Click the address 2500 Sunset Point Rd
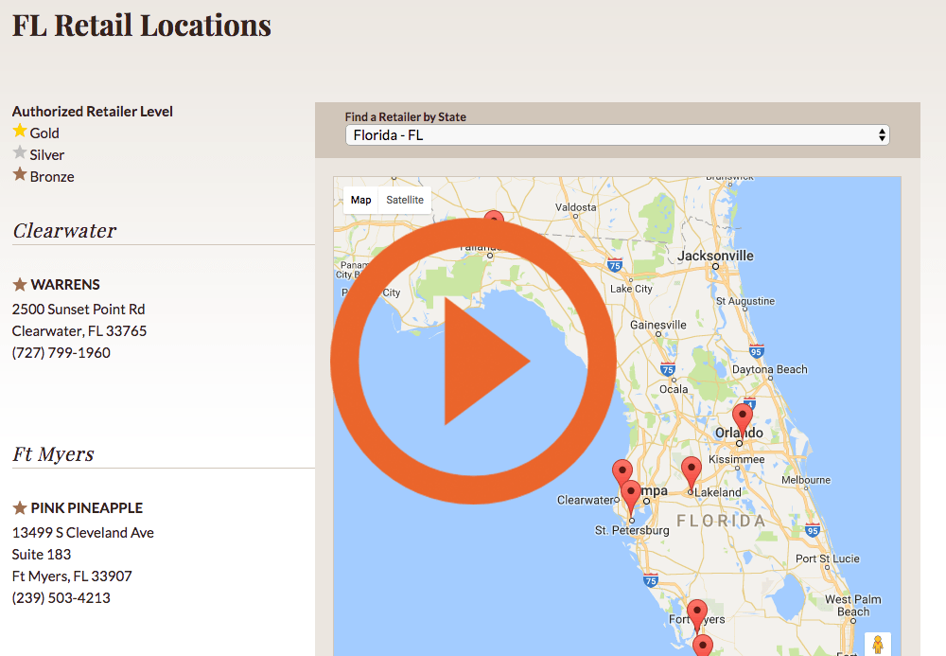Screen dimensions: 946x656 [79, 309]
